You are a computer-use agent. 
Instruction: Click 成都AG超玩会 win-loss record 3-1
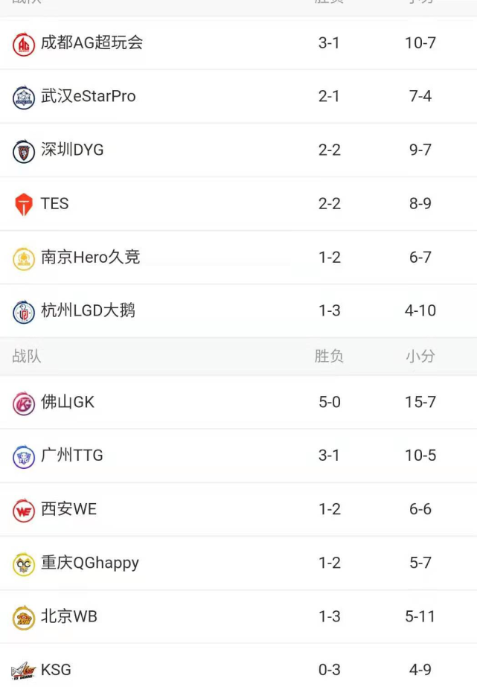pyautogui.click(x=329, y=42)
